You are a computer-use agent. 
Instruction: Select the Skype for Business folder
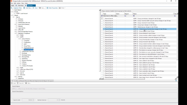tap(27, 60)
